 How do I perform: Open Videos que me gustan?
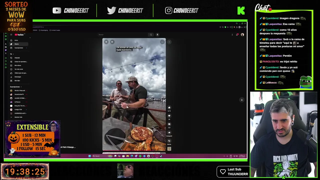click(x=18, y=73)
